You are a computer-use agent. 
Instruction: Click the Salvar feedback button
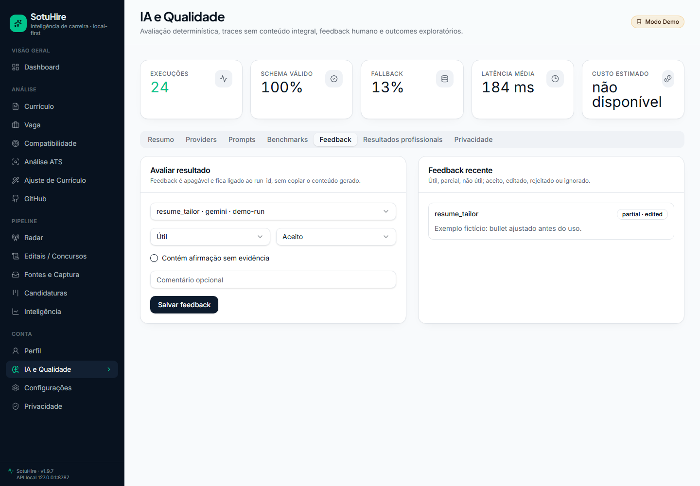pos(184,305)
